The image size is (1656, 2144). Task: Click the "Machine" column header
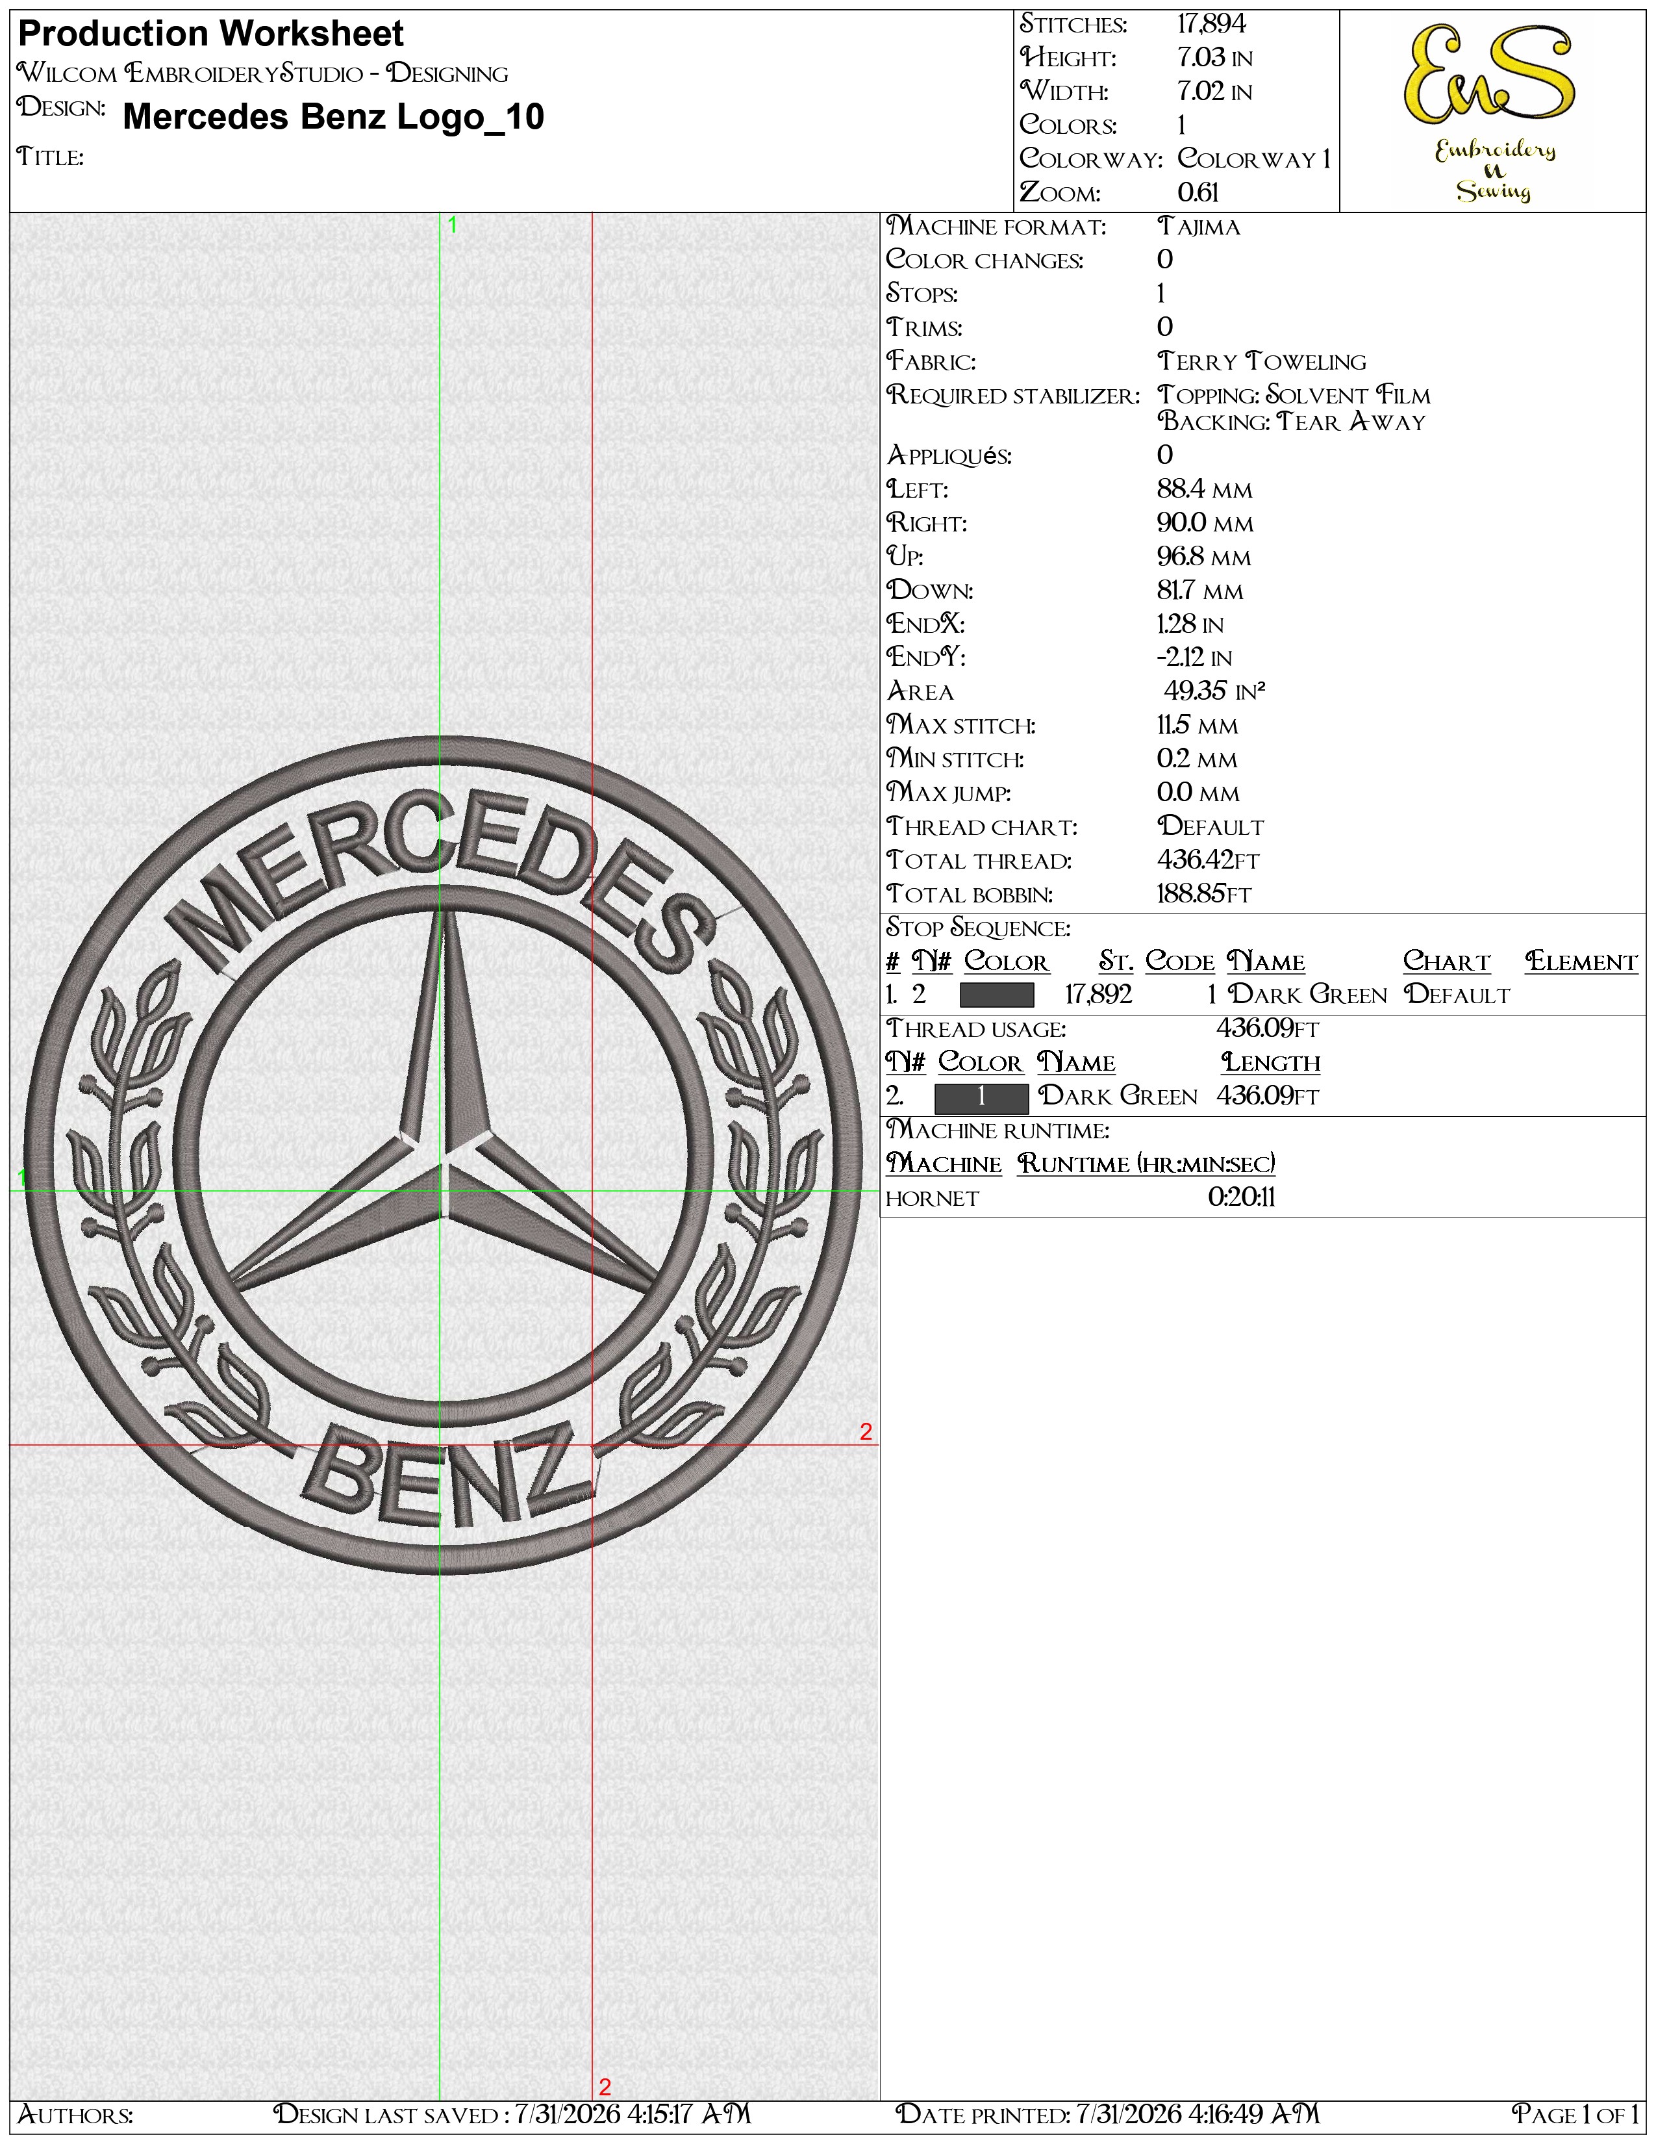point(944,1164)
